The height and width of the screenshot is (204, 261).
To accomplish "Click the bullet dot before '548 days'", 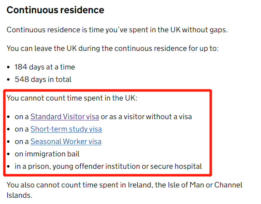I will pos(9,79).
